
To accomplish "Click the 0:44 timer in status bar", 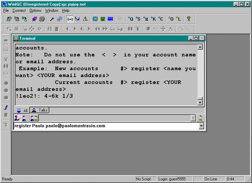I will 235,179.
